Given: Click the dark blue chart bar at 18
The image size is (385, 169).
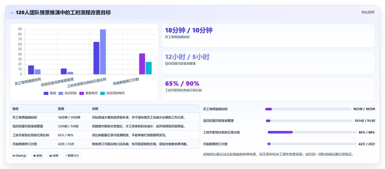Looking at the screenshot, I should 31,70.
